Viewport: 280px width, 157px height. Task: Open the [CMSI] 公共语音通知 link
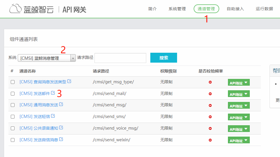tap(39, 128)
